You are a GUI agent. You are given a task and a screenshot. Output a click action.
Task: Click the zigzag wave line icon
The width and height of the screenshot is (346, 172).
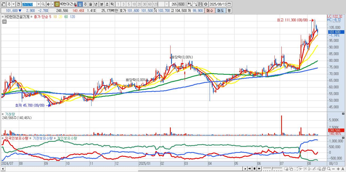pyautogui.click(x=310, y=169)
